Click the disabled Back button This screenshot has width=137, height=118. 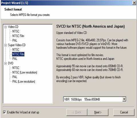[77, 112]
